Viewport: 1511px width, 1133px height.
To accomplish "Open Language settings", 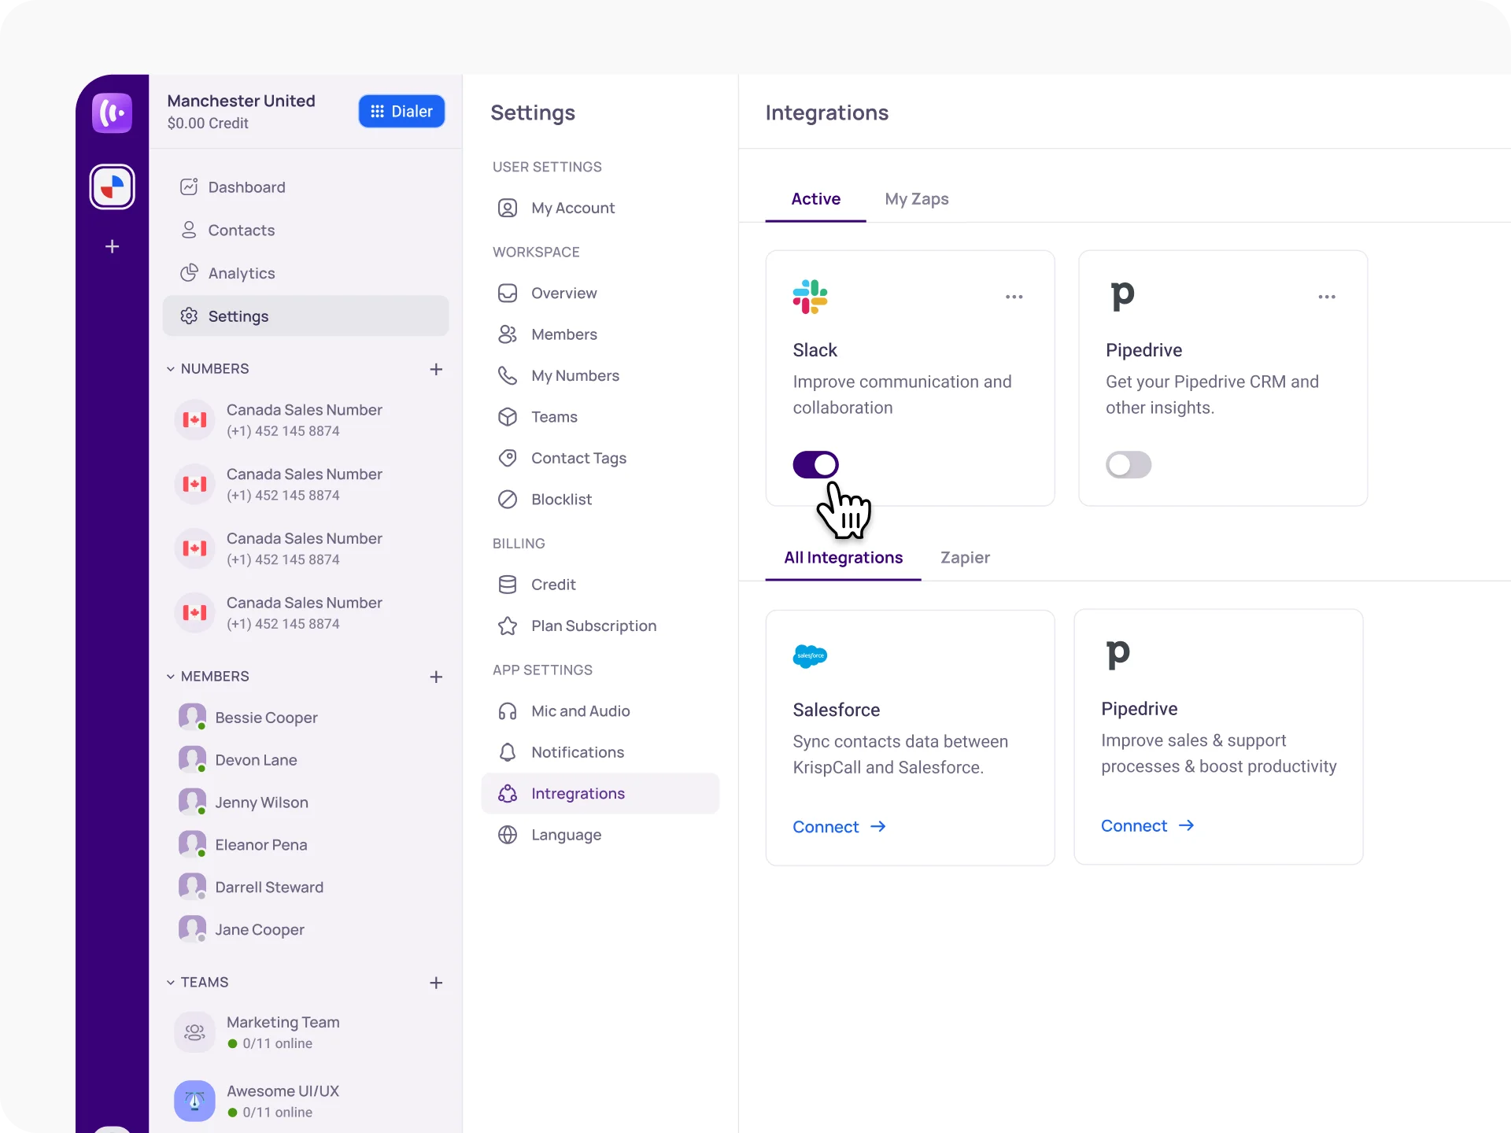I will pos(600,835).
